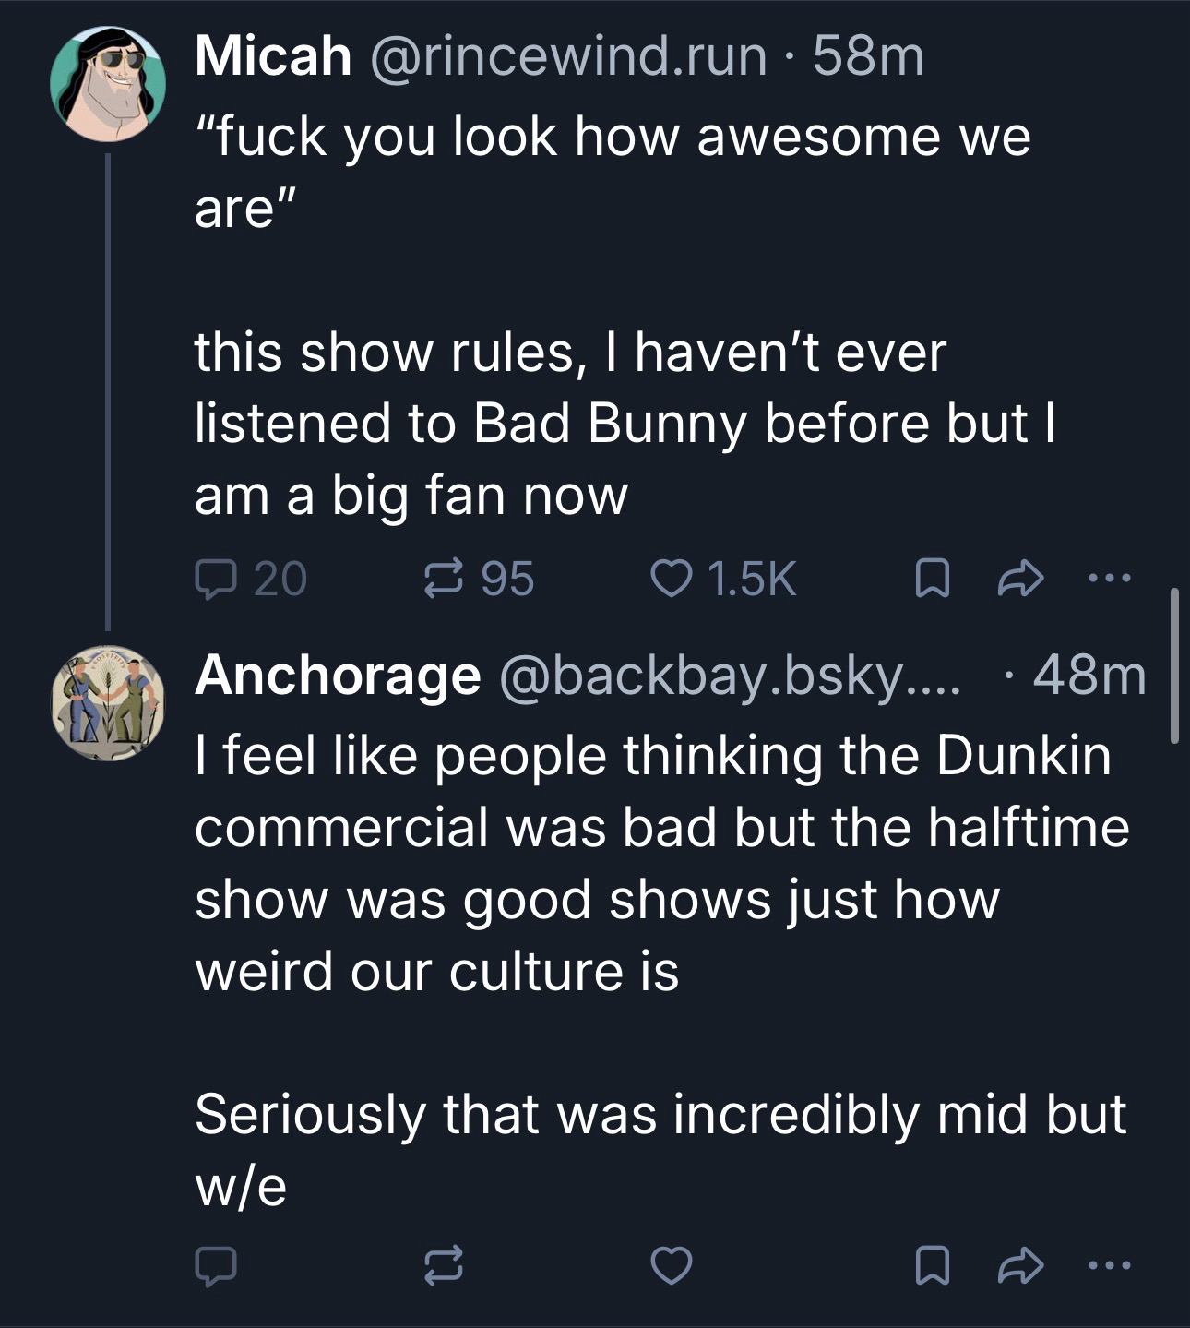The width and height of the screenshot is (1190, 1328).
Task: Click the vertical scrollbar thumb
Action: (1174, 664)
